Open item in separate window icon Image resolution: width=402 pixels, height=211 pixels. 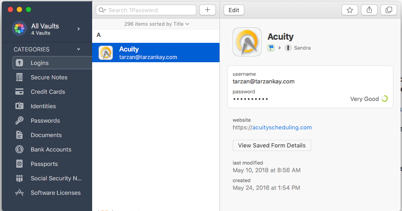tap(388, 10)
